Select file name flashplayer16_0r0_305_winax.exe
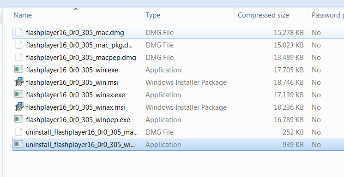The width and height of the screenshot is (344, 177). point(75,95)
